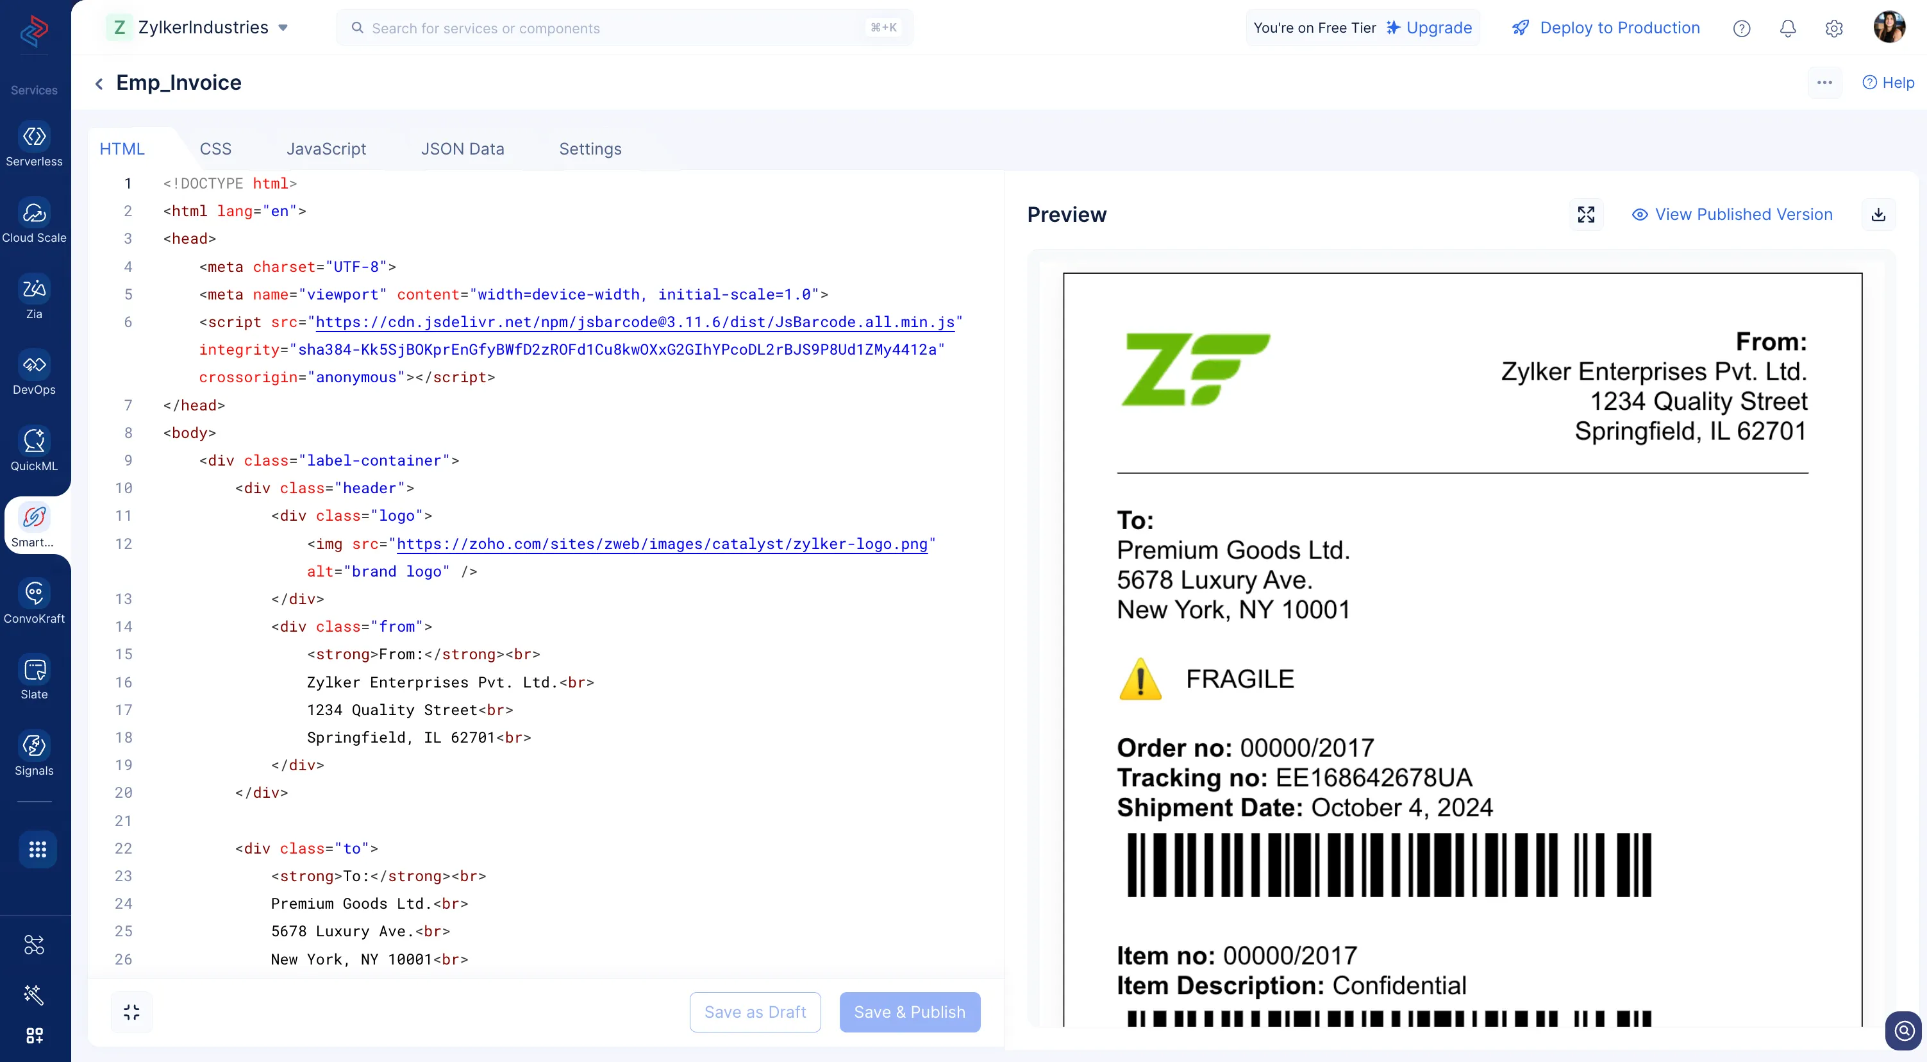This screenshot has width=1927, height=1062.
Task: Open the DevOps service
Action: click(x=34, y=373)
